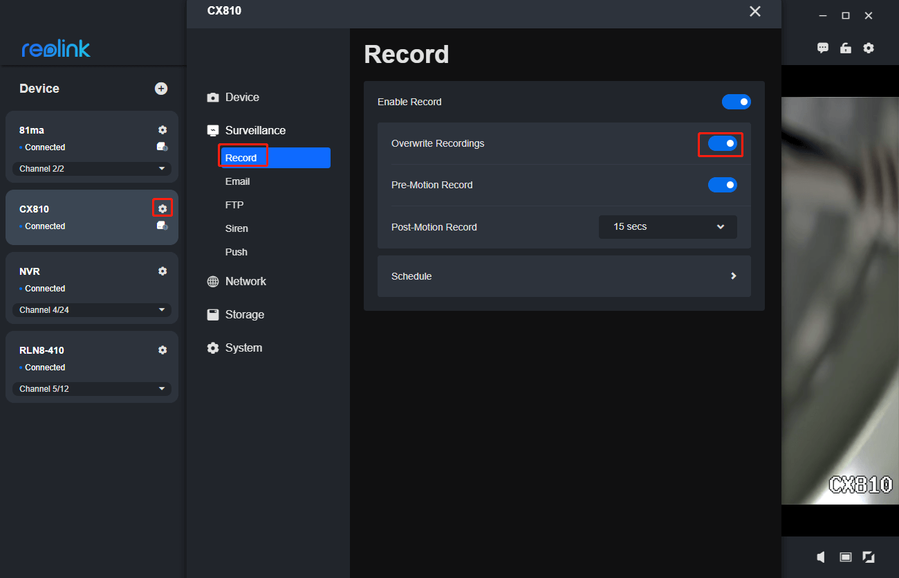Open the Email settings page
The height and width of the screenshot is (578, 899).
tap(237, 181)
